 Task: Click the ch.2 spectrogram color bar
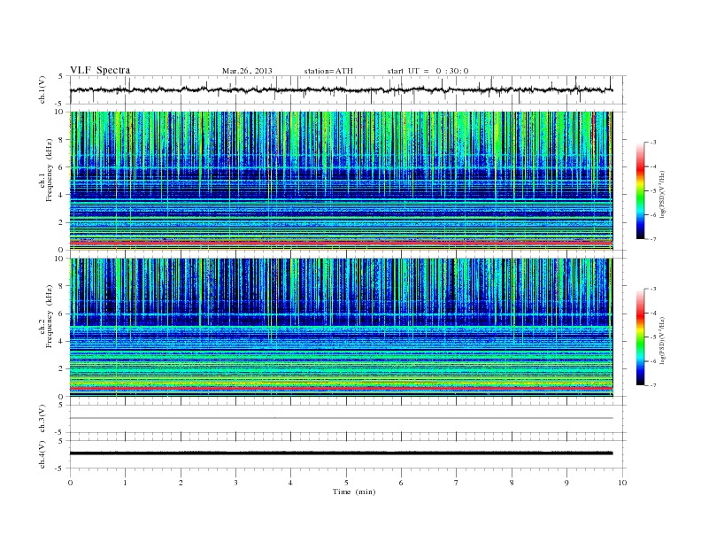tap(641, 337)
